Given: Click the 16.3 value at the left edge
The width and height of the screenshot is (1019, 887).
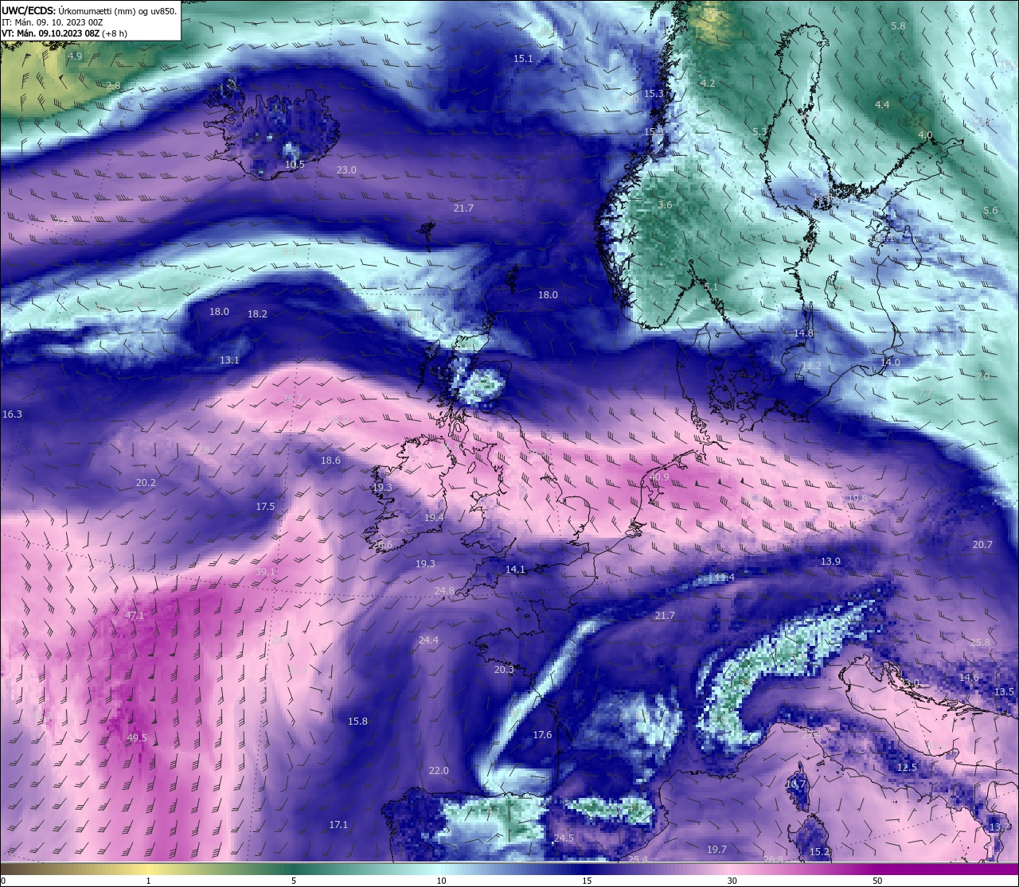Looking at the screenshot, I should pos(13,414).
